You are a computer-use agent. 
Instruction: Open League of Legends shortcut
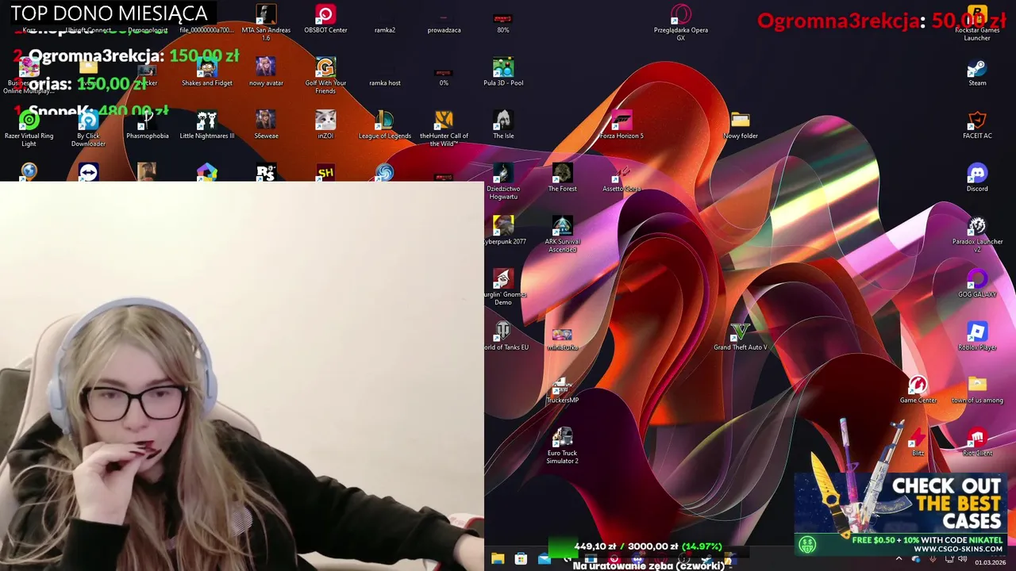[x=384, y=125]
